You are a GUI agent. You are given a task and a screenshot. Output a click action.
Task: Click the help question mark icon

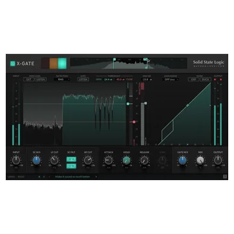coord(224,176)
